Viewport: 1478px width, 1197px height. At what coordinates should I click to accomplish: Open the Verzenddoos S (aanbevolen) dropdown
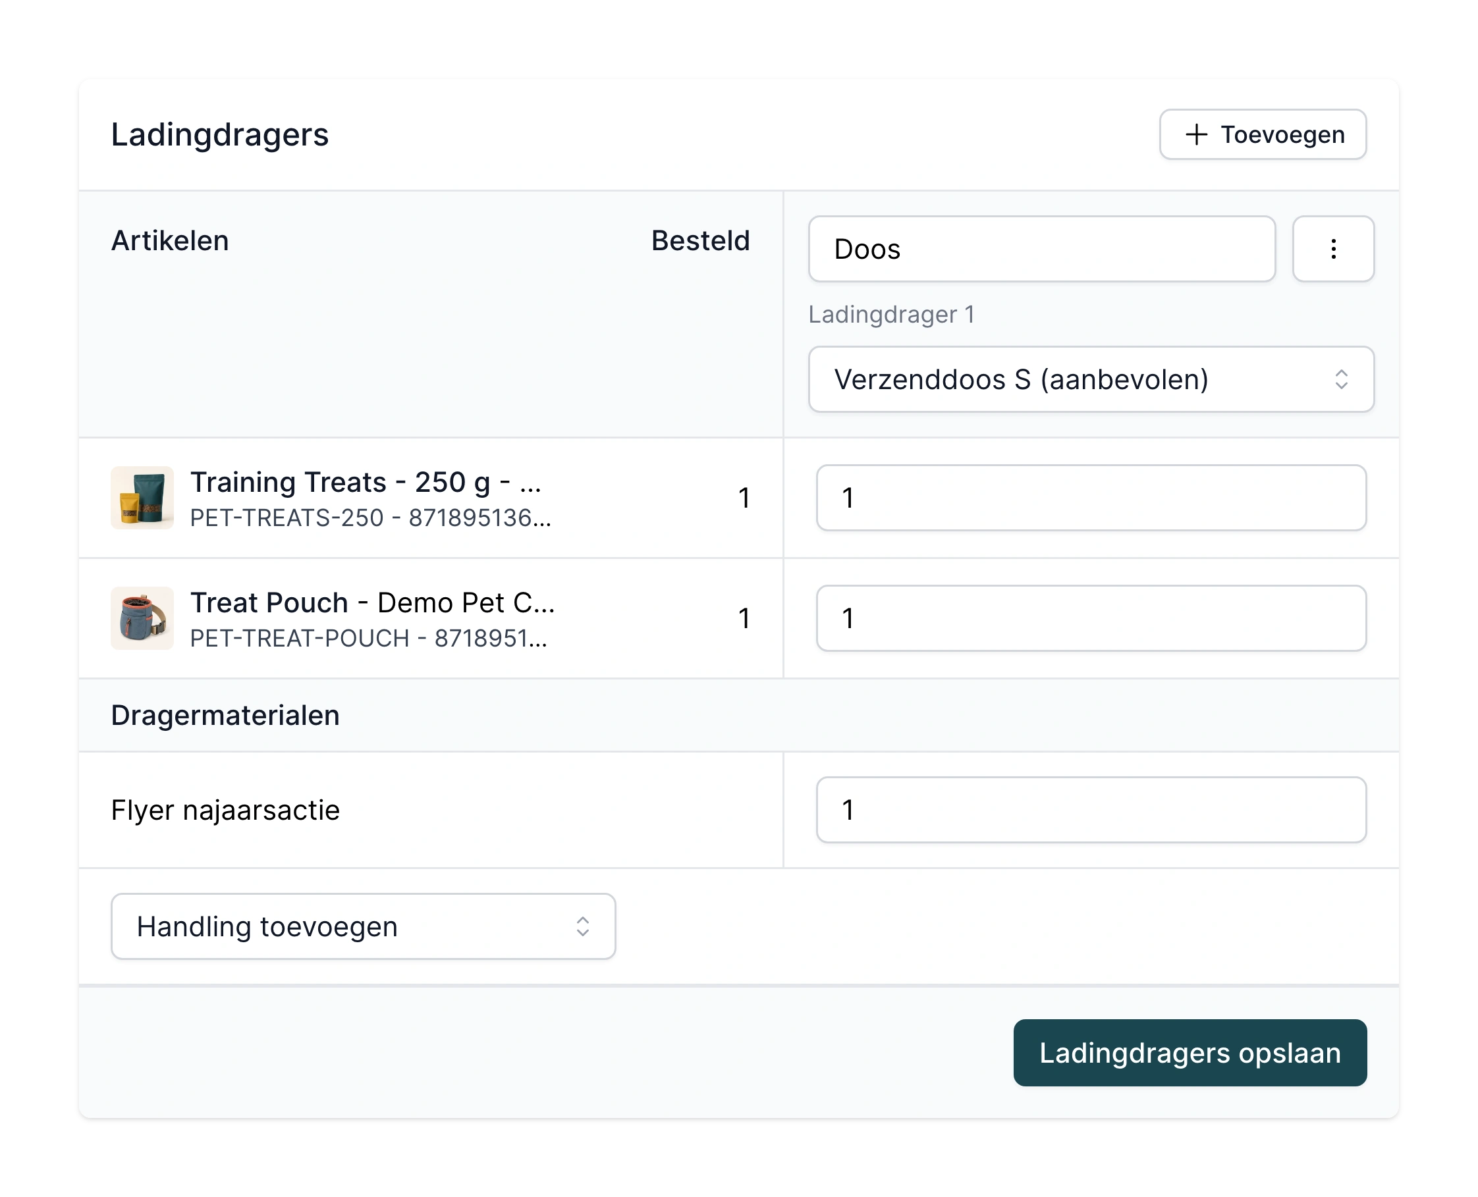[1091, 379]
